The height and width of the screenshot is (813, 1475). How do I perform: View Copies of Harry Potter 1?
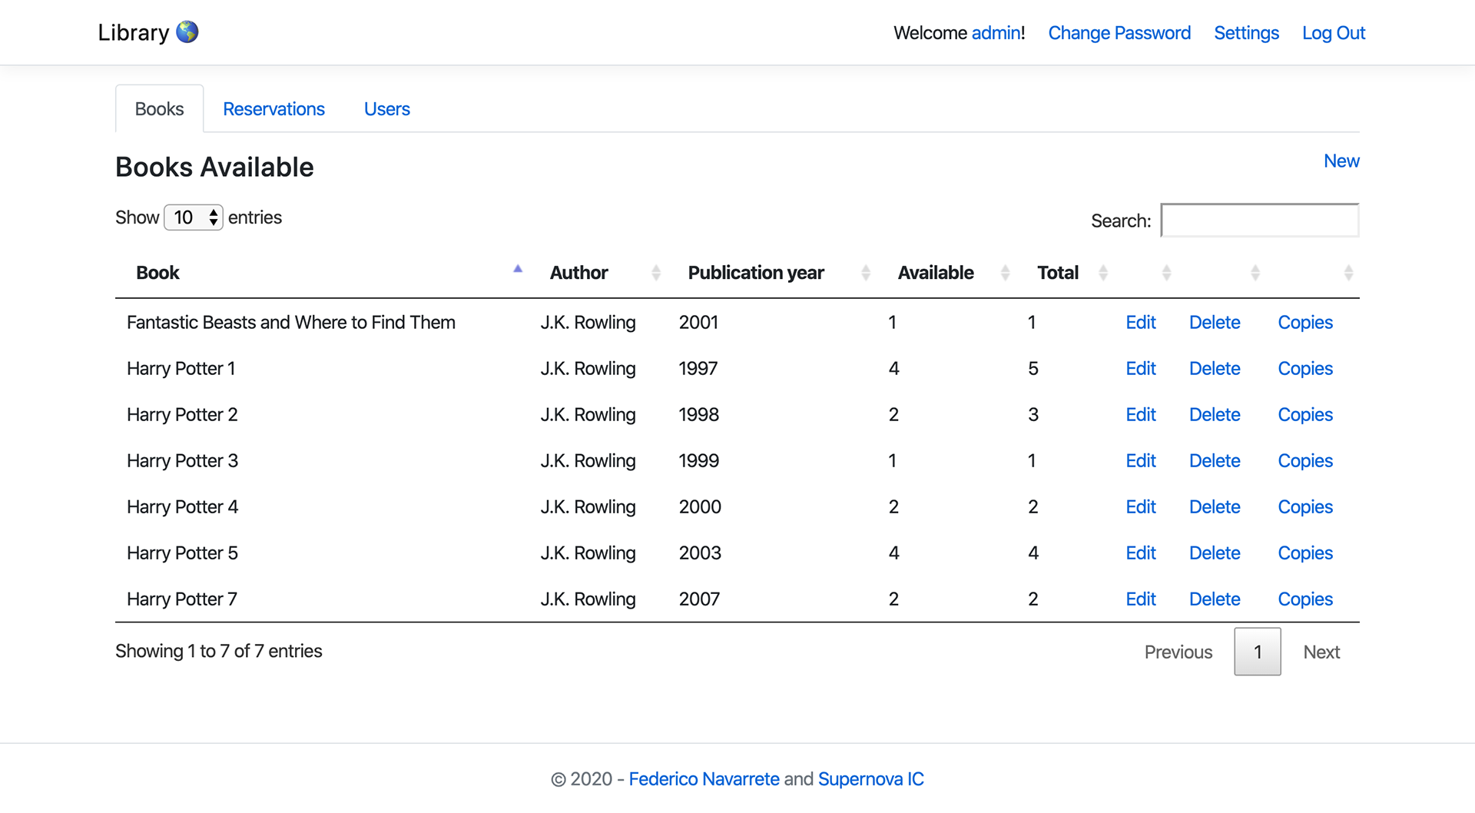[x=1305, y=368]
